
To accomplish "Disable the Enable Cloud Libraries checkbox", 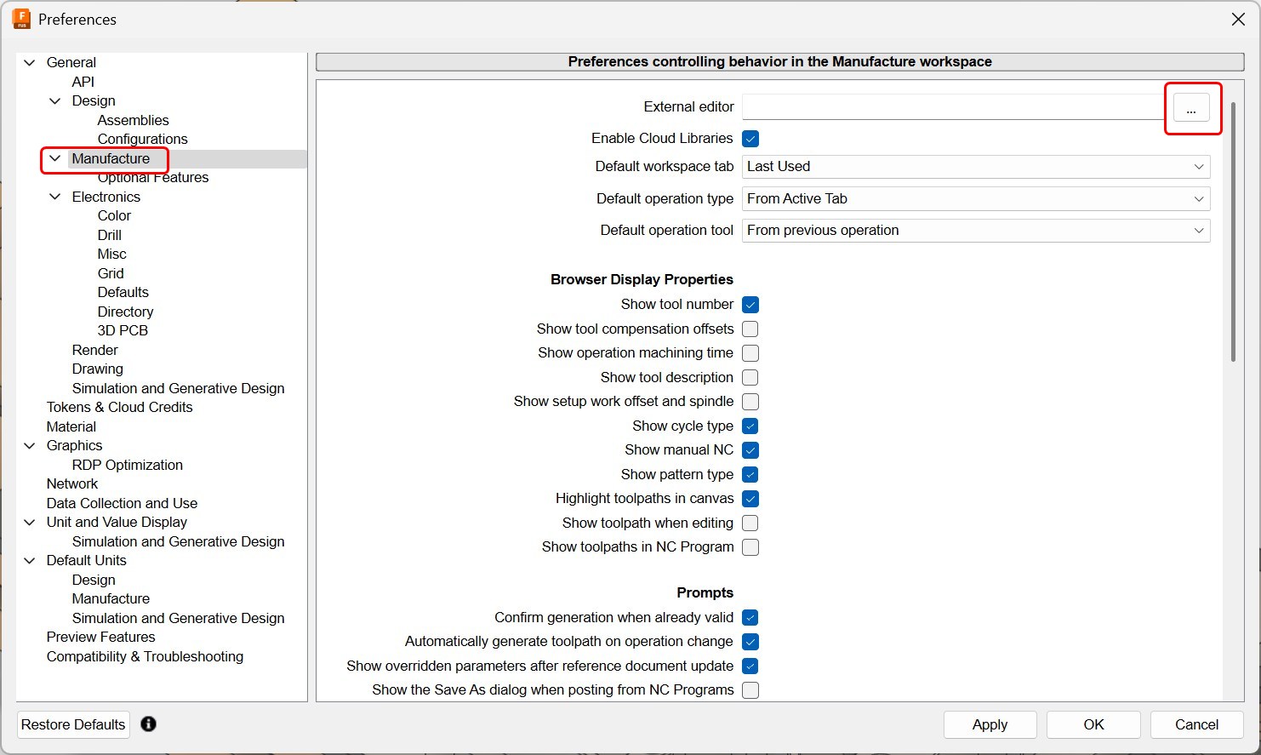I will click(x=750, y=138).
